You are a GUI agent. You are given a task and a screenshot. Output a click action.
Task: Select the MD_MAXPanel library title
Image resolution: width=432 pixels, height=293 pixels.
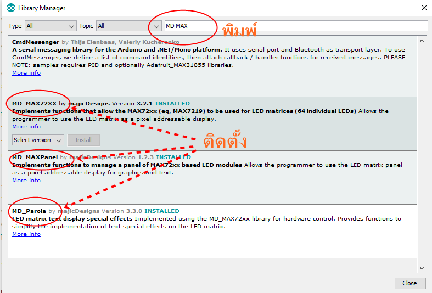pos(35,157)
